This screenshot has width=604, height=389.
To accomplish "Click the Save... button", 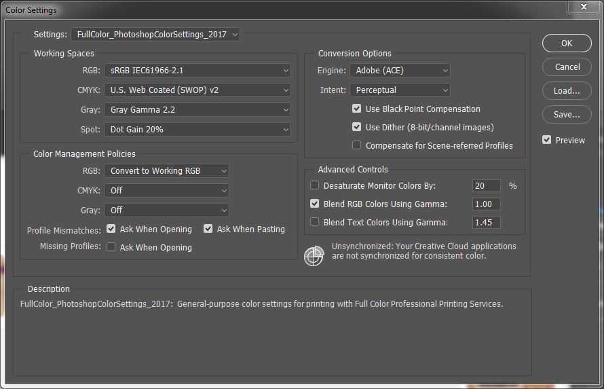I will click(567, 114).
